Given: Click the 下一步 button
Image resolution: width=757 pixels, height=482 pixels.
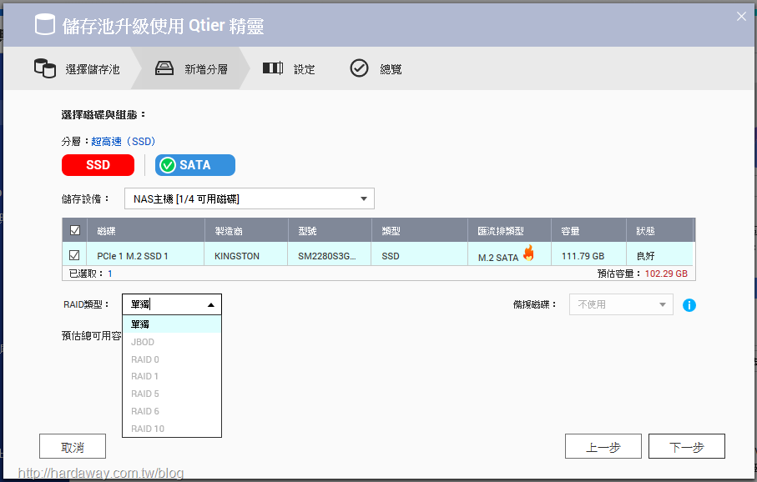Looking at the screenshot, I should pos(687,446).
